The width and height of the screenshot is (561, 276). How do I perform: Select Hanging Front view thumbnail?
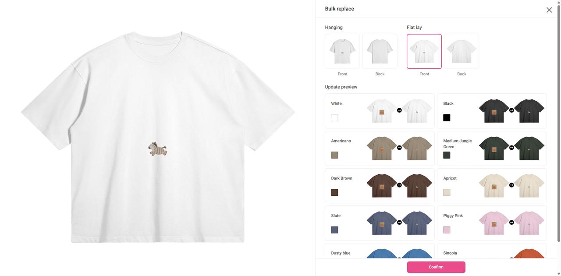click(x=342, y=51)
